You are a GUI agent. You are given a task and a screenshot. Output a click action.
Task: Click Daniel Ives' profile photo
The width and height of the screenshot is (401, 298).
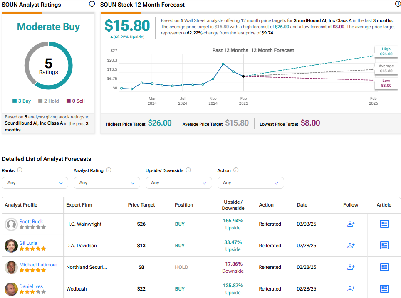[x=11, y=289]
